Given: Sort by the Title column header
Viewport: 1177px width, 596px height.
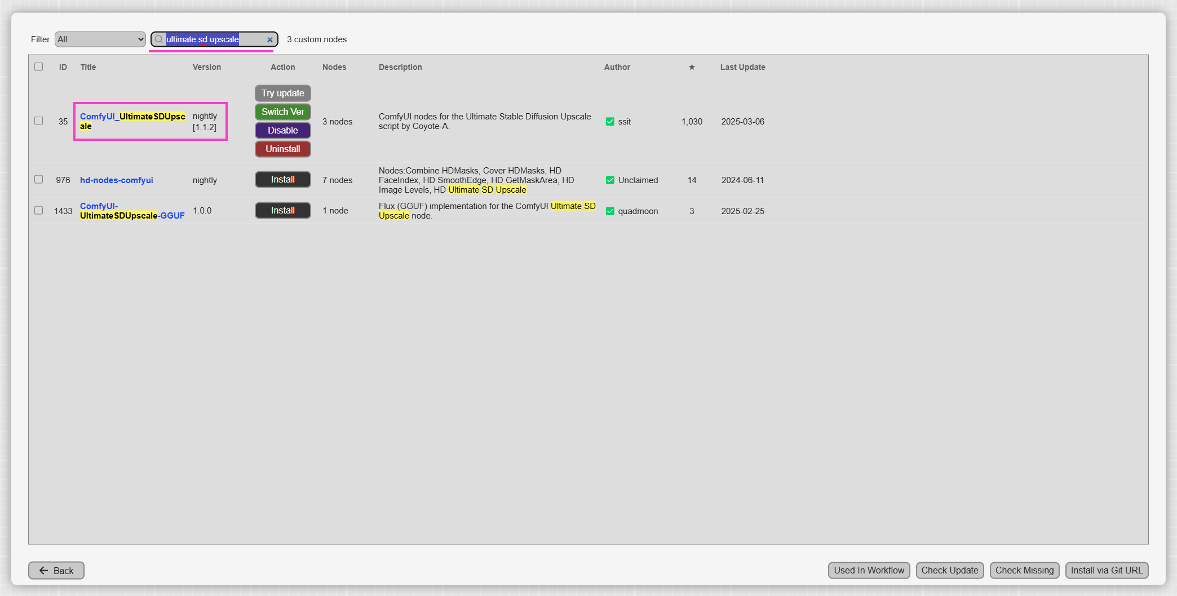Looking at the screenshot, I should [89, 67].
